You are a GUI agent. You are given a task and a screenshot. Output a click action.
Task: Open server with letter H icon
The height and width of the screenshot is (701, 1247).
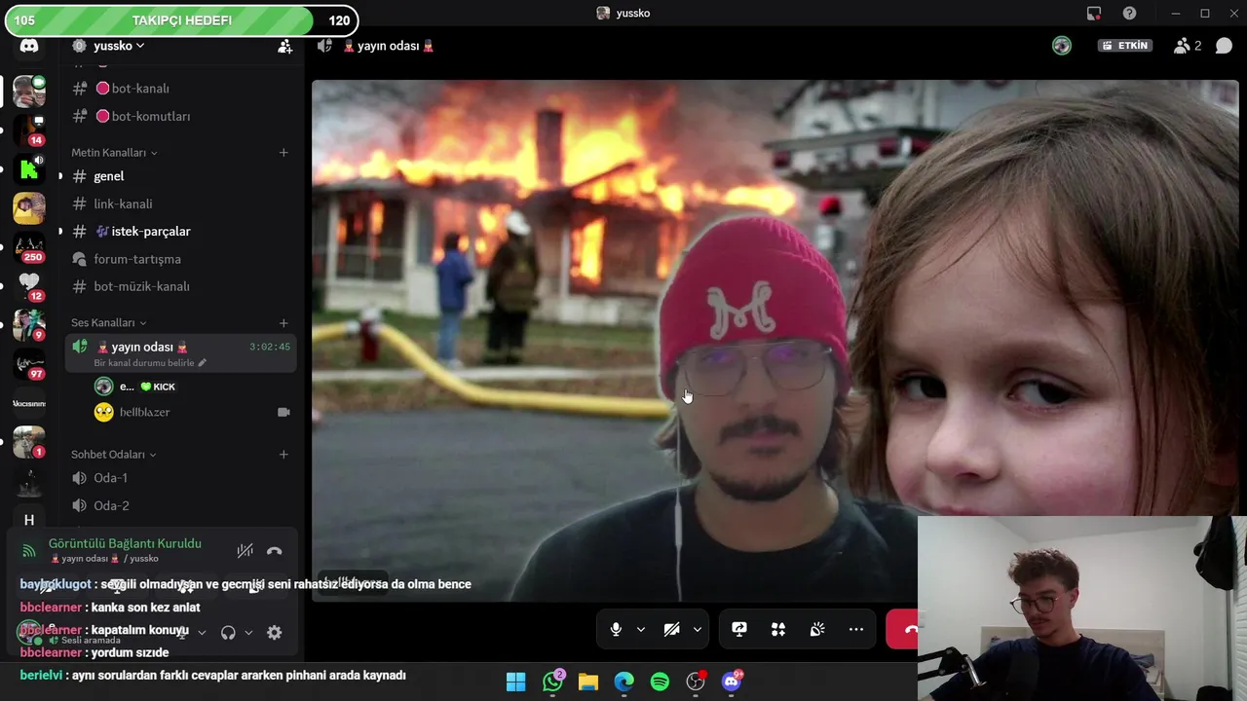pyautogui.click(x=29, y=520)
